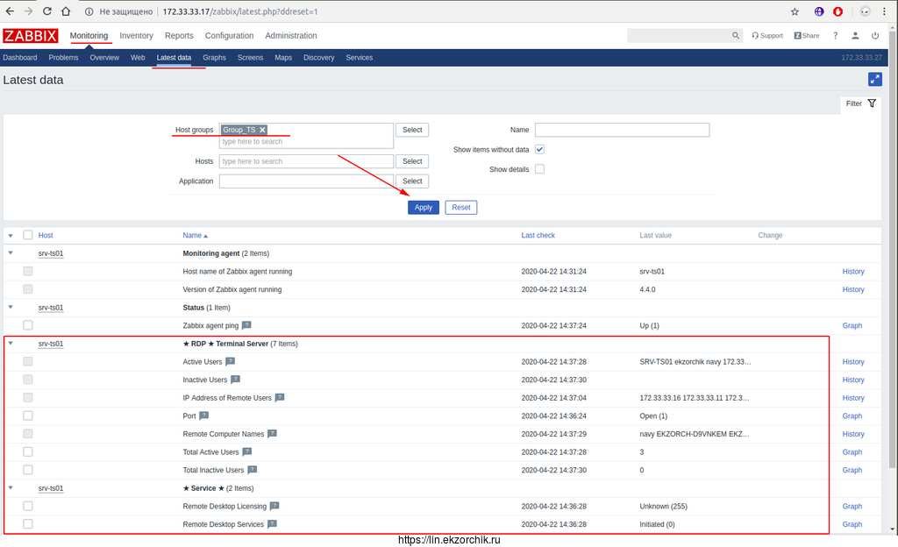
Task: Uncheck Show items without data
Action: (x=540, y=150)
